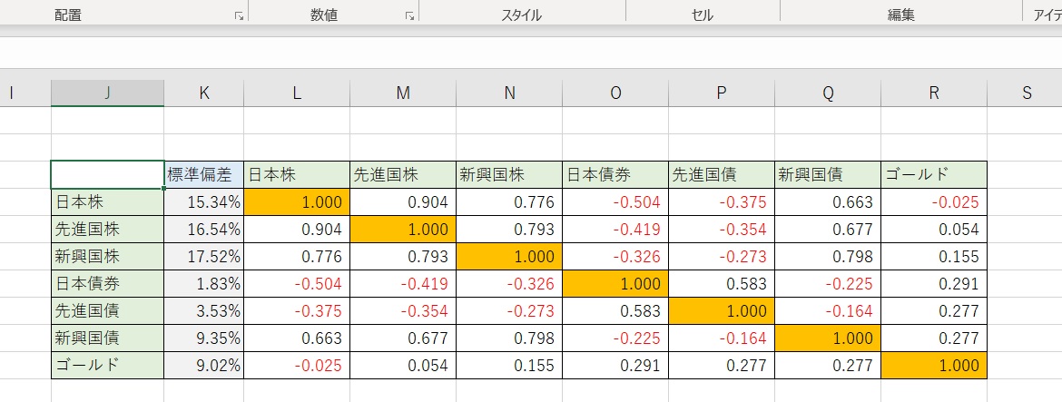Select column header Q
This screenshot has height=402, width=1062.
(x=828, y=93)
